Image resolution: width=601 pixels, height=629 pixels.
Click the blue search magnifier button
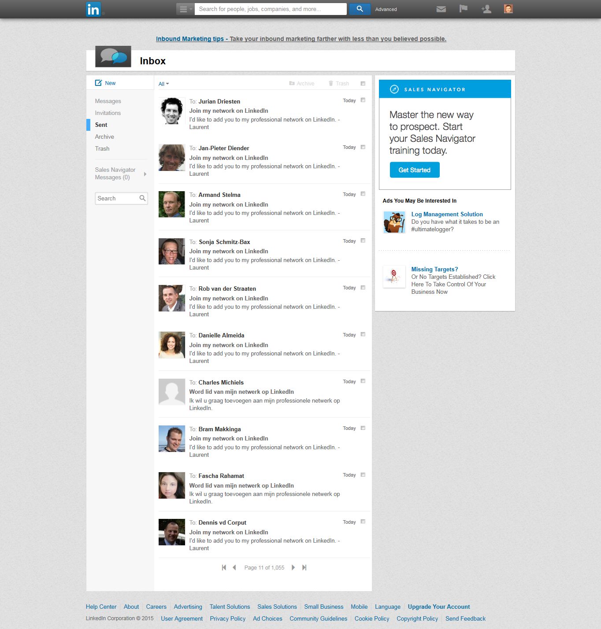[x=360, y=9]
